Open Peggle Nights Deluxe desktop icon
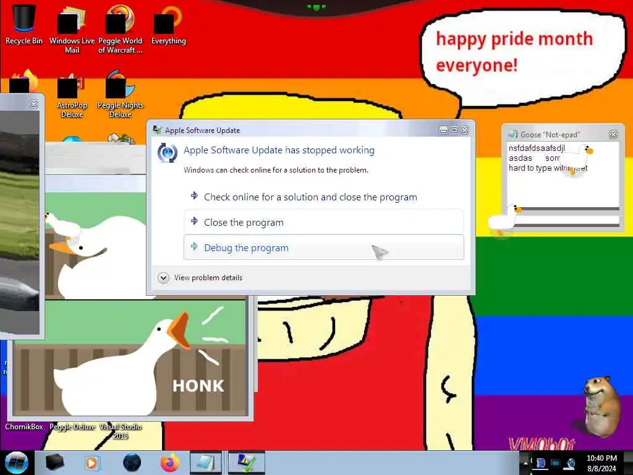The height and width of the screenshot is (475, 633). [121, 95]
